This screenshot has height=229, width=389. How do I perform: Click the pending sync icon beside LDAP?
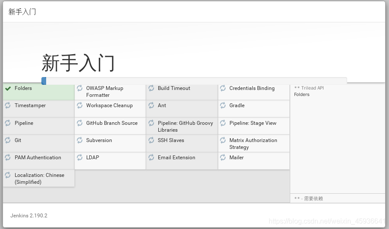pyautogui.click(x=80, y=158)
